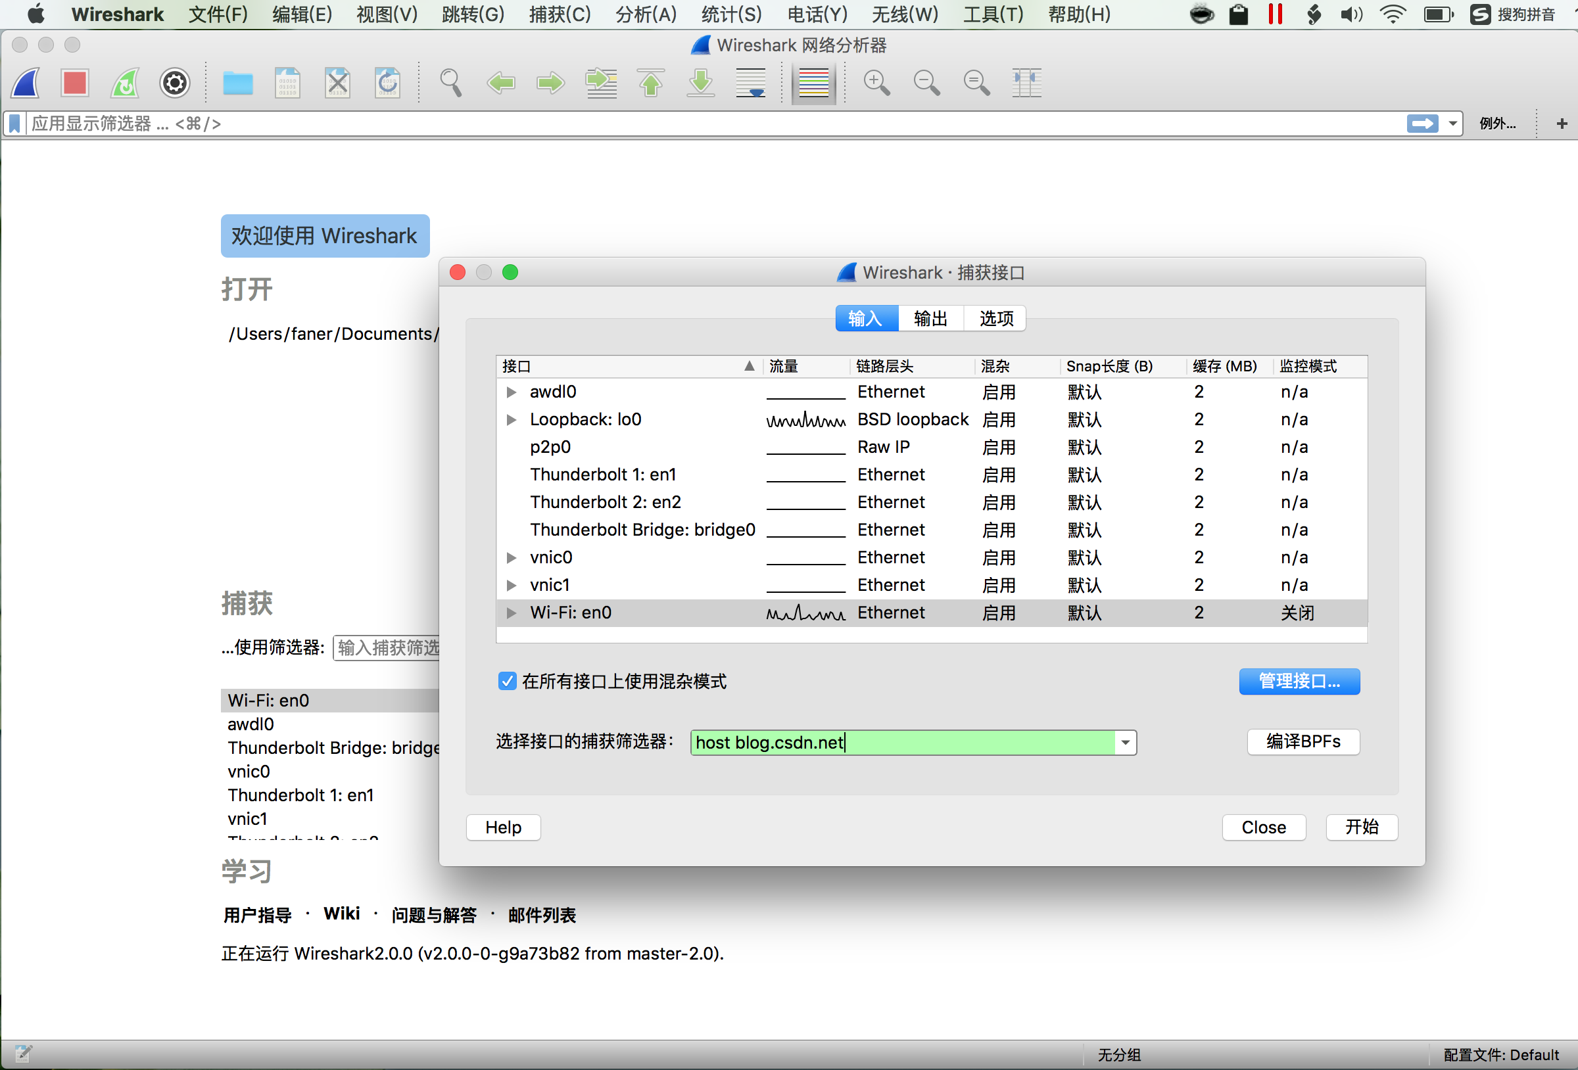Click the blue shark fin start capture icon
This screenshot has width=1578, height=1070.
[26, 83]
